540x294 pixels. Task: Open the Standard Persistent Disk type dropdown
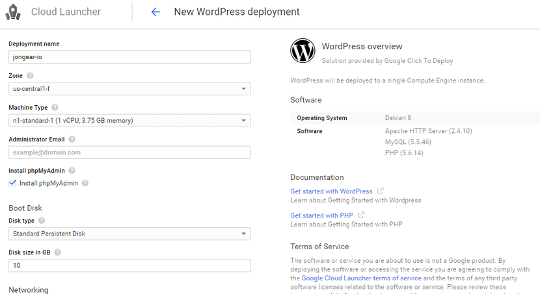pyautogui.click(x=129, y=234)
